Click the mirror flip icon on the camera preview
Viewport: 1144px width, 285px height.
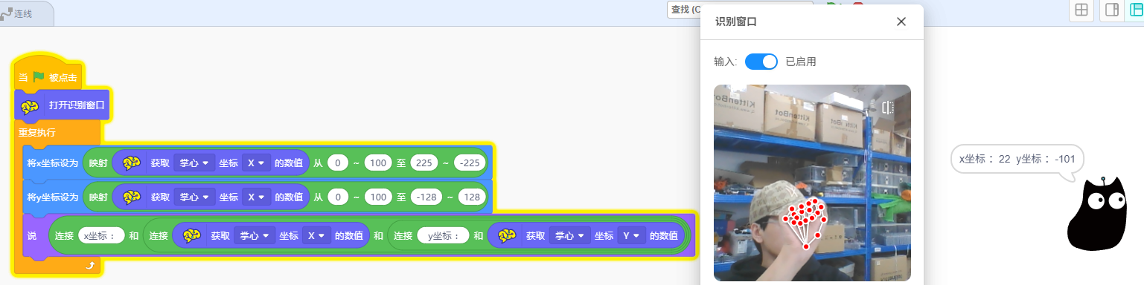887,108
